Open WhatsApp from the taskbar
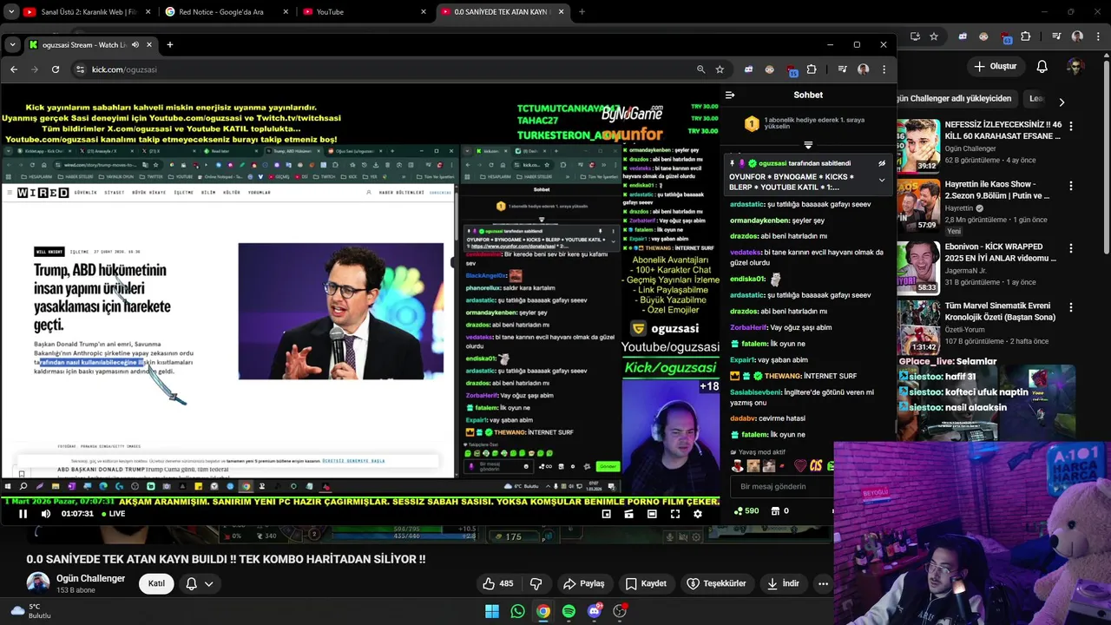Viewport: 1111px width, 625px height. coord(517,611)
